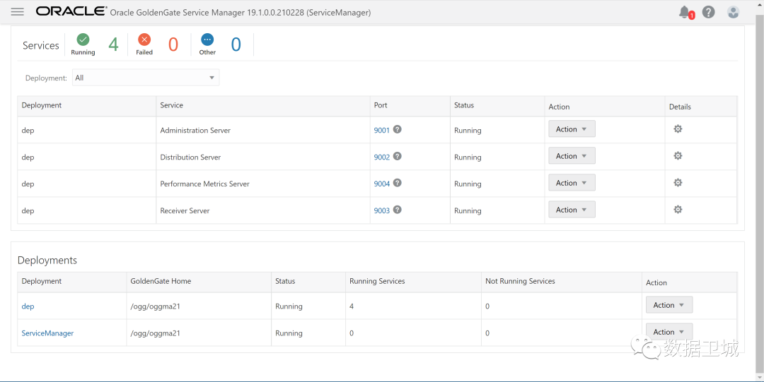
Task: Open Action menu for ServiceManager deployment
Action: 669,332
